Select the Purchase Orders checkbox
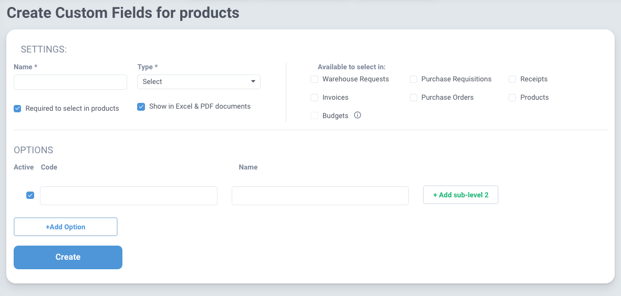The width and height of the screenshot is (621, 296). (413, 97)
